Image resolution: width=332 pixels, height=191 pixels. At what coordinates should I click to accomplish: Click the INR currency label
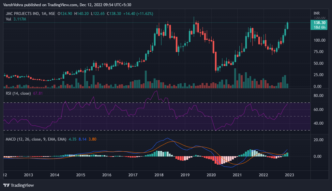317,13
